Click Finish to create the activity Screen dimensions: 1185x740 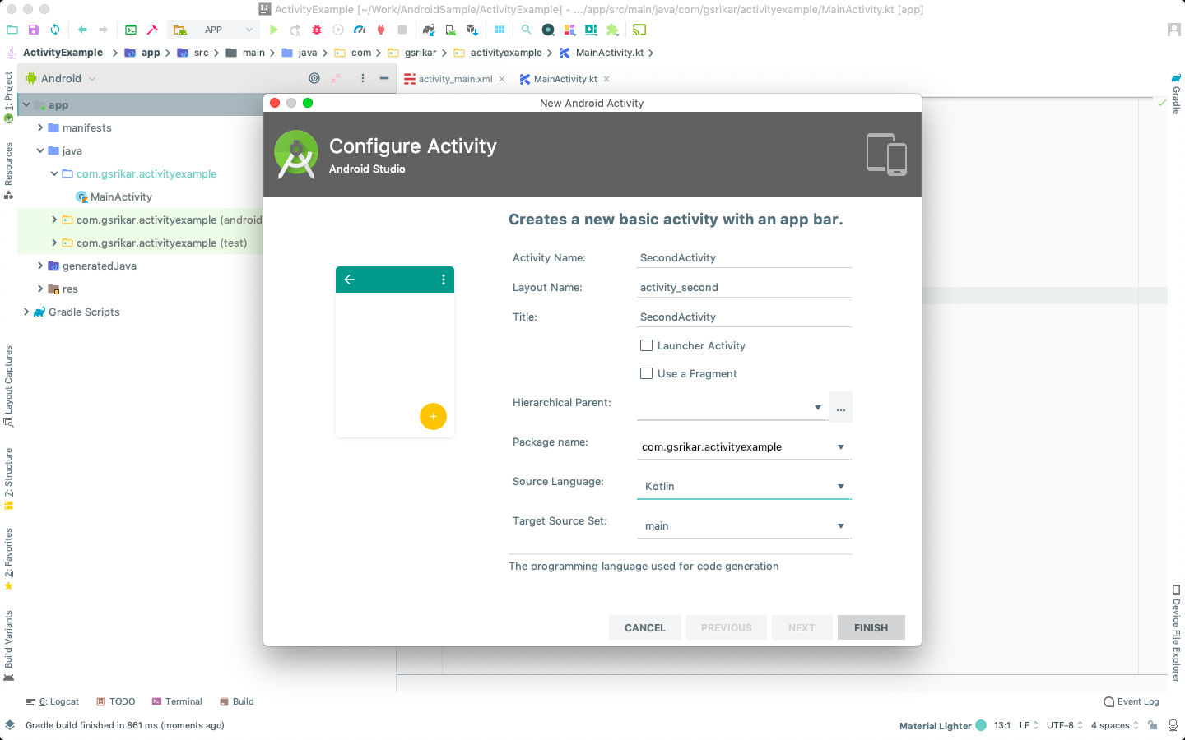[x=871, y=627]
